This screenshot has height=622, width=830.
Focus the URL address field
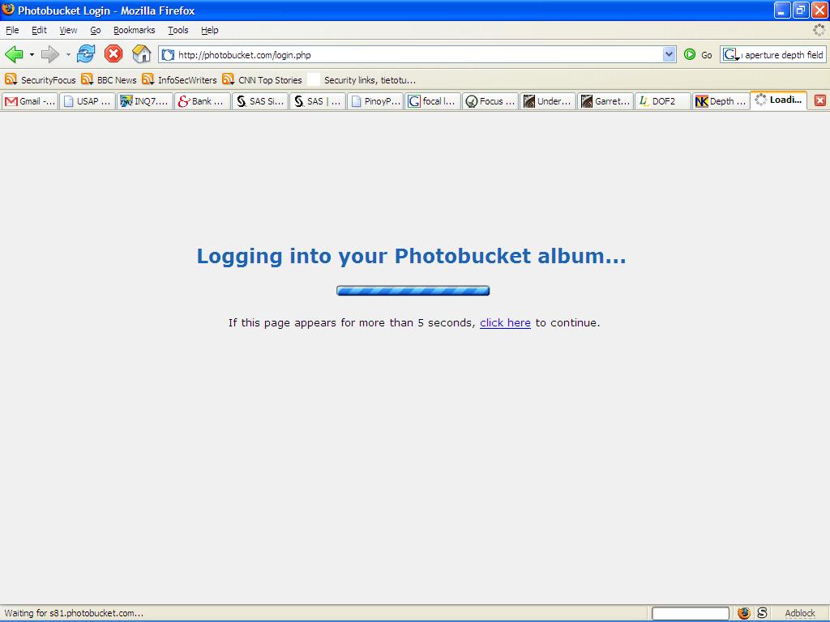click(x=418, y=54)
